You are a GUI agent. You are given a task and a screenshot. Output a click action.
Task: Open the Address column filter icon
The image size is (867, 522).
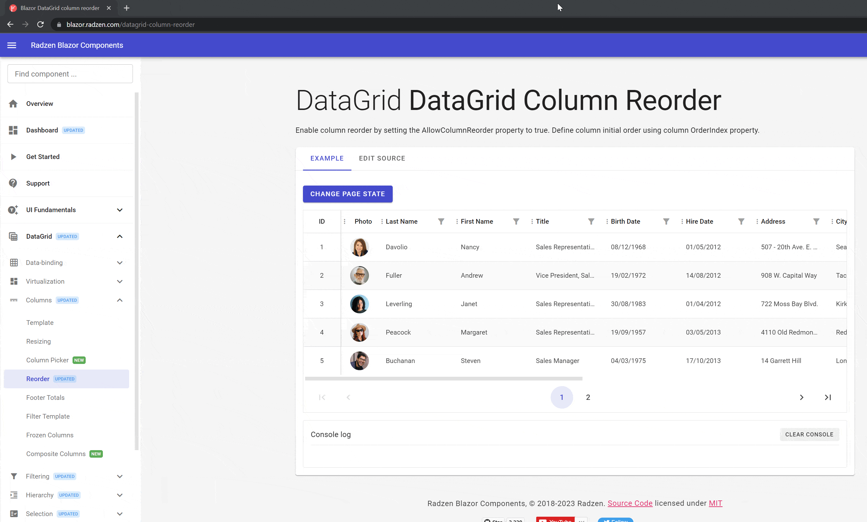(816, 221)
